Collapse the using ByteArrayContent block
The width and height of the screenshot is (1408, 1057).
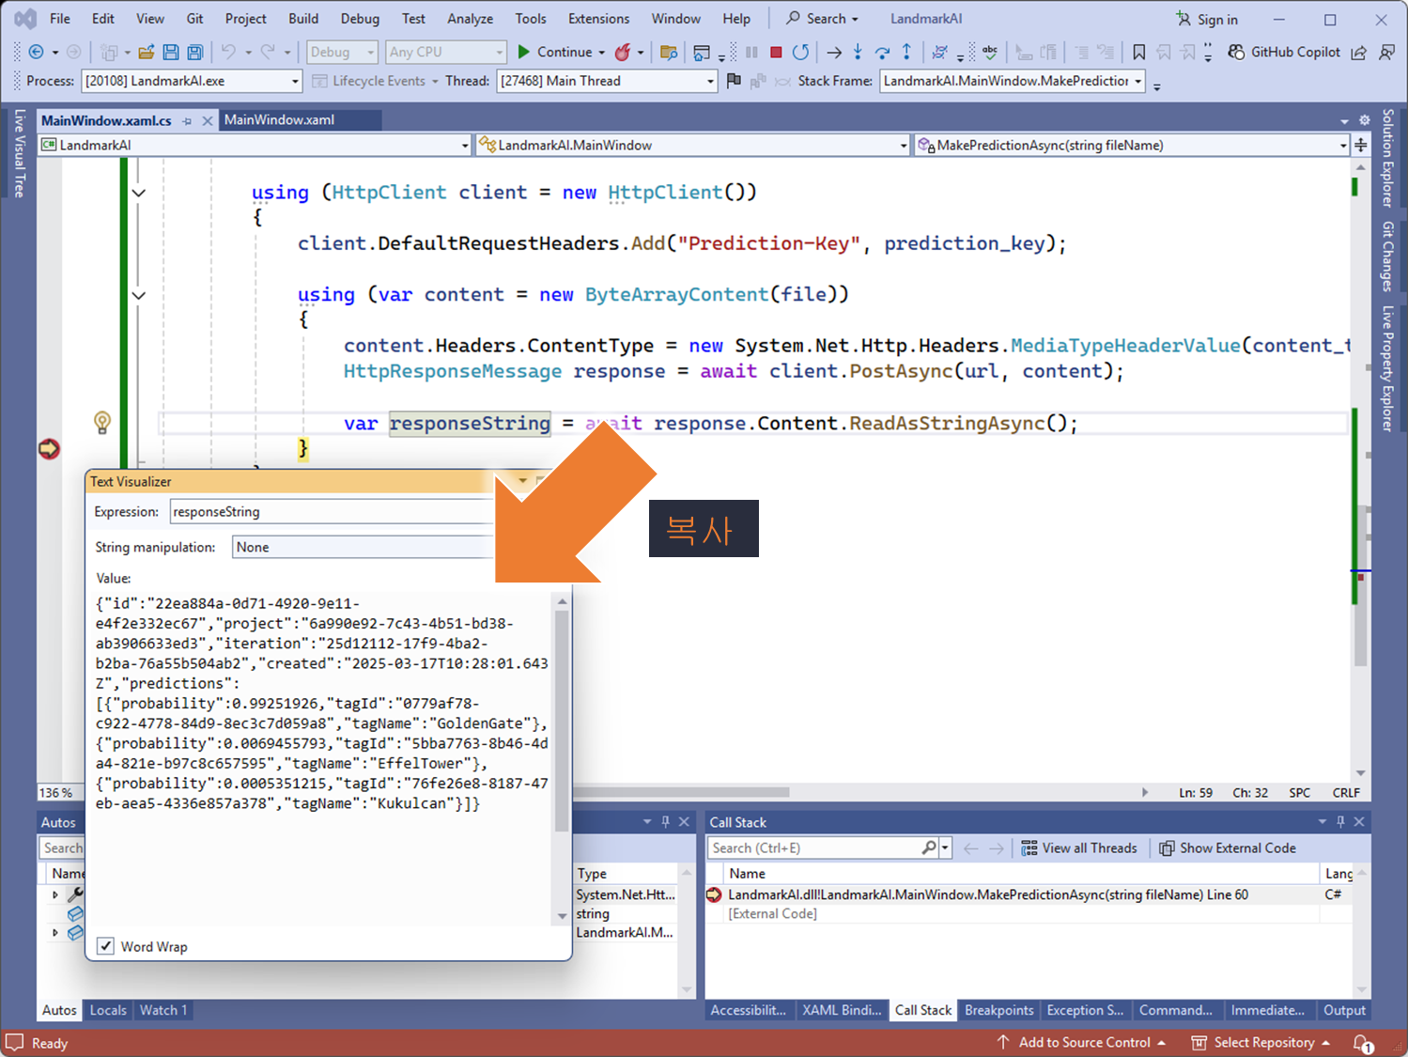point(138,295)
